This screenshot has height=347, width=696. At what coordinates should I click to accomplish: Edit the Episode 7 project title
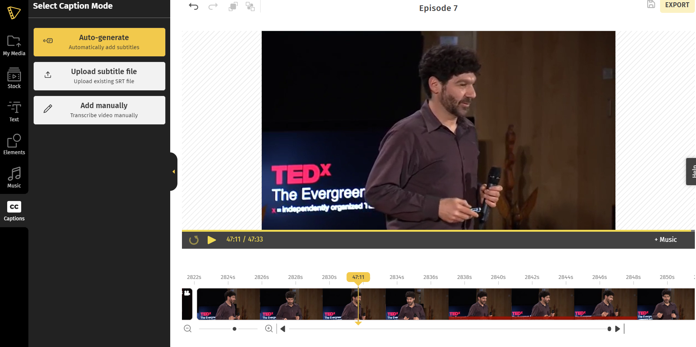[438, 8]
